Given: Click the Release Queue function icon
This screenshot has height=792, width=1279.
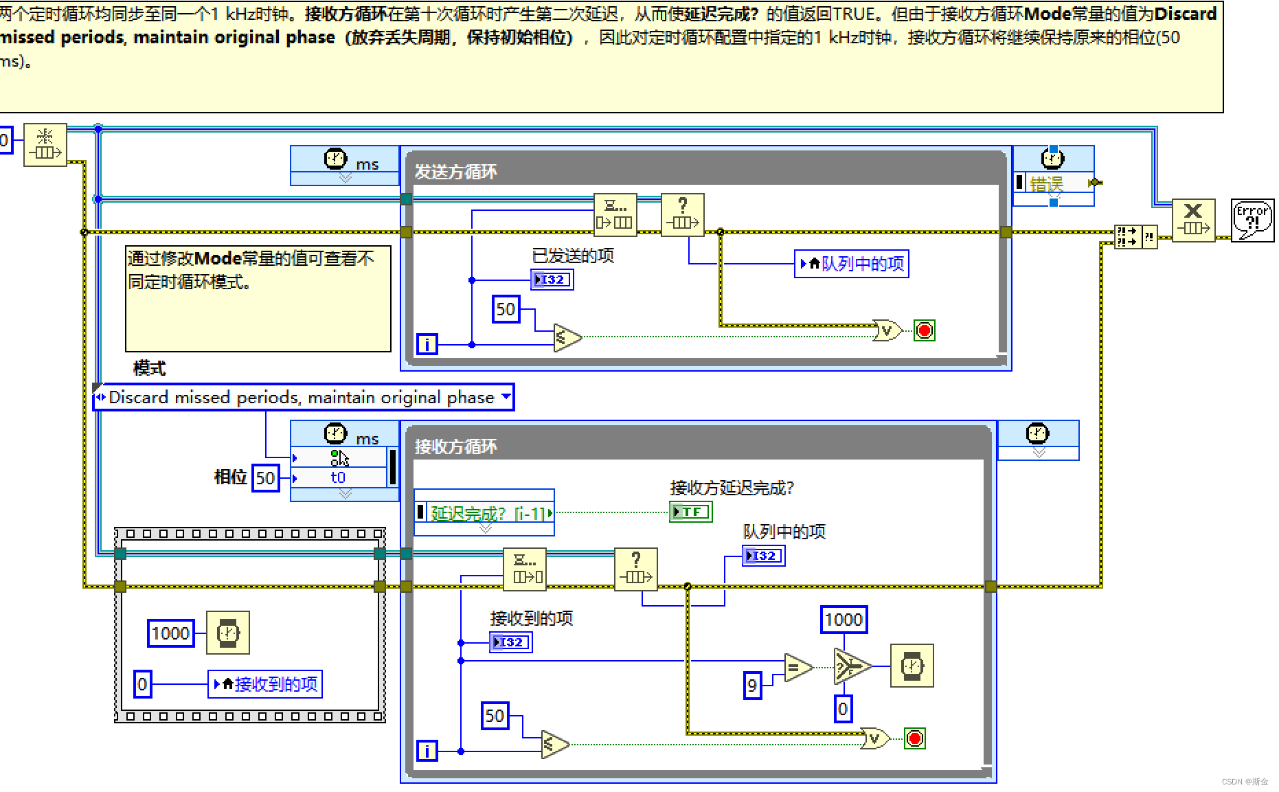Looking at the screenshot, I should 1194,220.
